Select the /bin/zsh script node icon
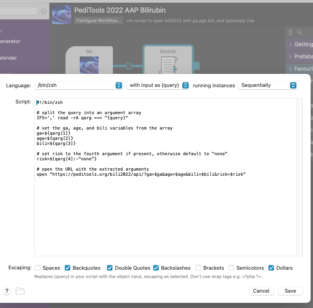 pyautogui.click(x=168, y=65)
